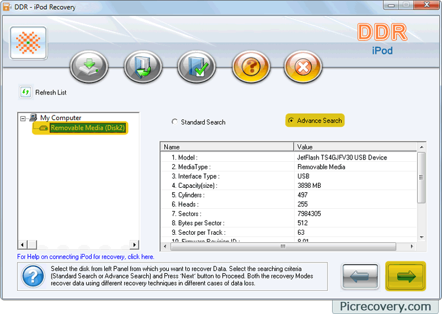Close the DDR iPod Recovery window
The image size is (442, 314).
point(427,5)
